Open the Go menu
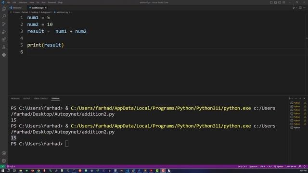Screen dimensions: 308x173 coord(38,2)
